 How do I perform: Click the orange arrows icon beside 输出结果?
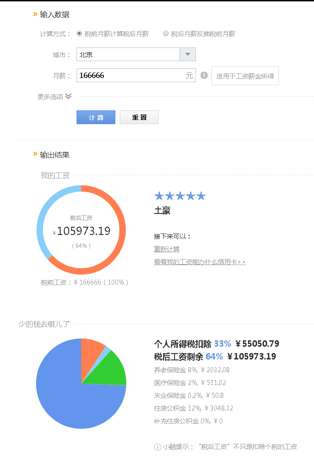pyautogui.click(x=35, y=154)
